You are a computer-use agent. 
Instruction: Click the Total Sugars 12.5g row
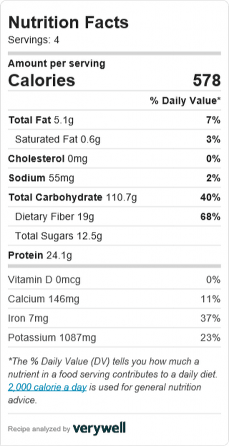[114, 236]
